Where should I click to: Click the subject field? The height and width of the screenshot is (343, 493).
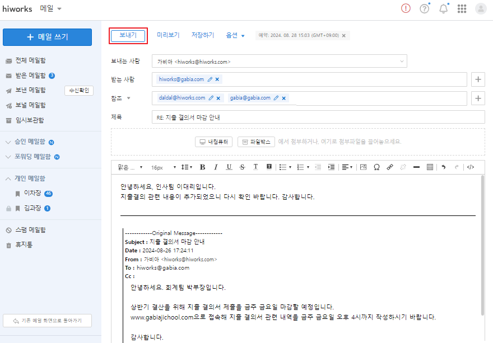[x=318, y=117]
